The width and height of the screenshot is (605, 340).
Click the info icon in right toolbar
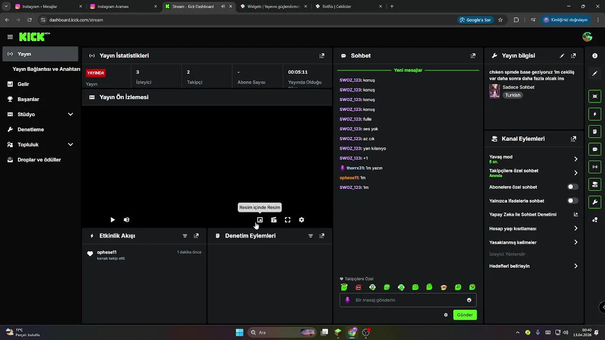point(595,56)
